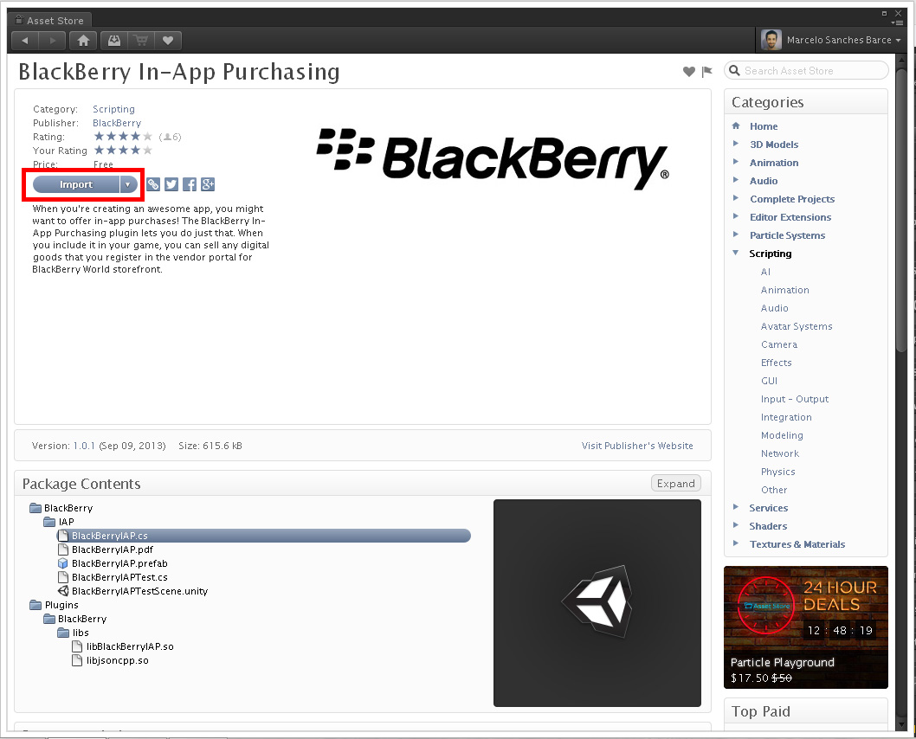Viewport: 916px width, 739px height.
Task: Go back with the left arrow button
Action: point(25,41)
